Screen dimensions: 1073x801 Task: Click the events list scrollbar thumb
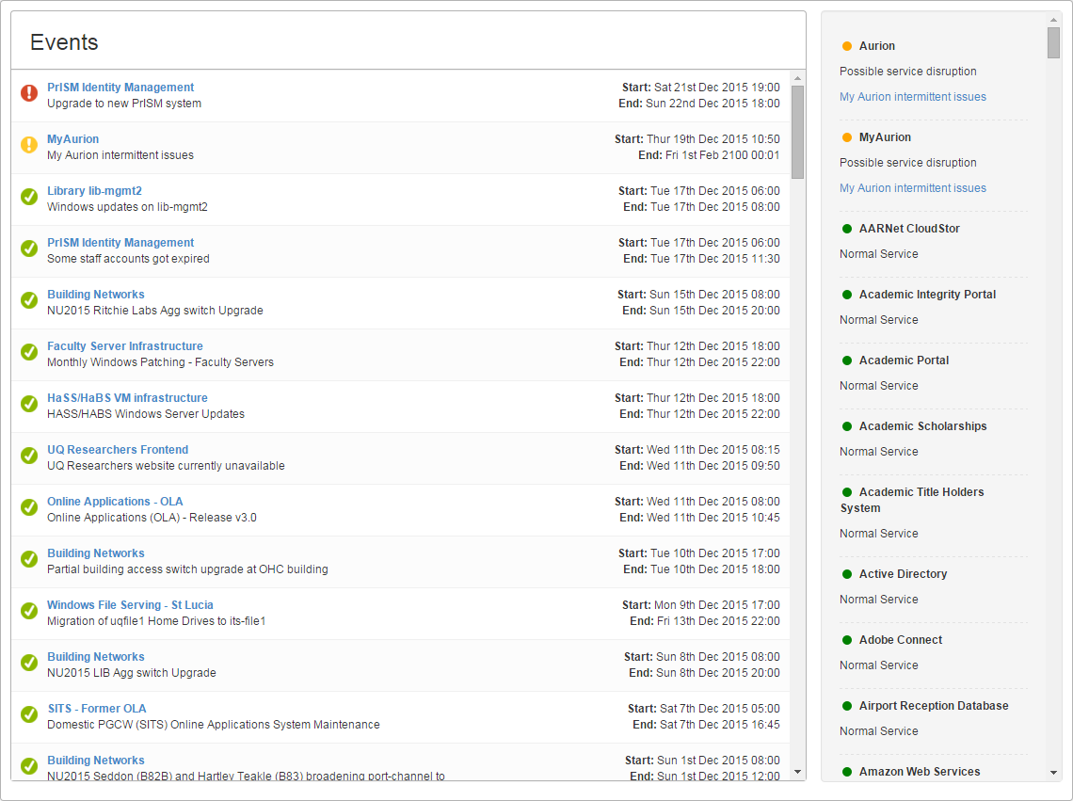point(798,132)
